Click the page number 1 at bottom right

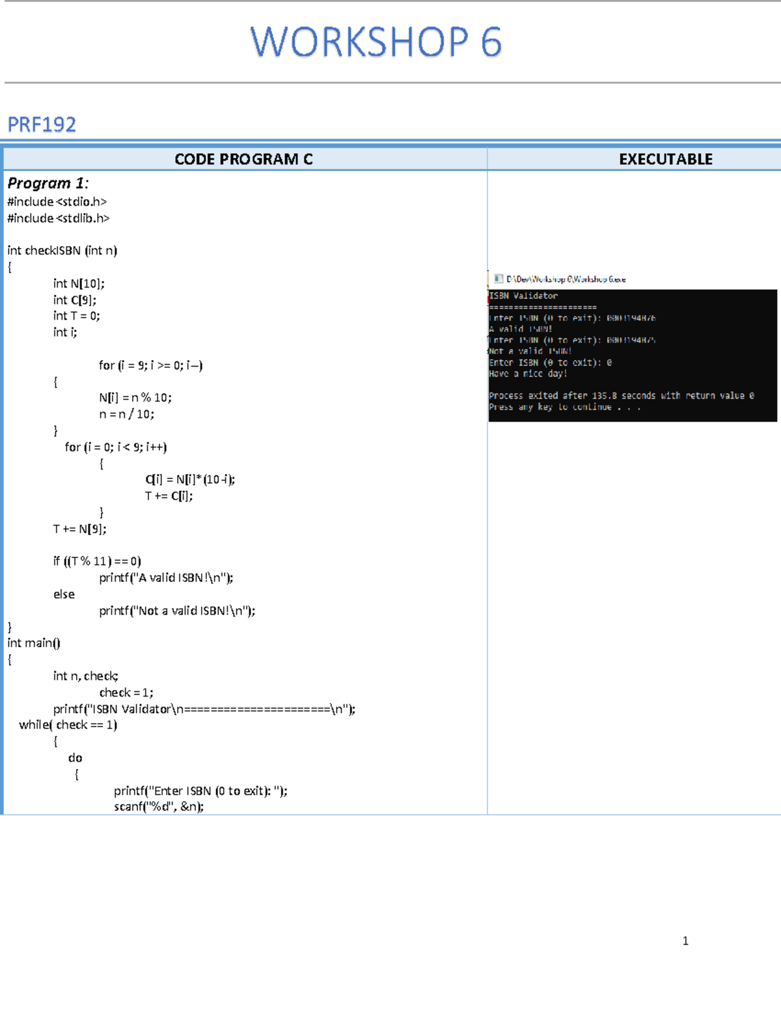point(685,940)
